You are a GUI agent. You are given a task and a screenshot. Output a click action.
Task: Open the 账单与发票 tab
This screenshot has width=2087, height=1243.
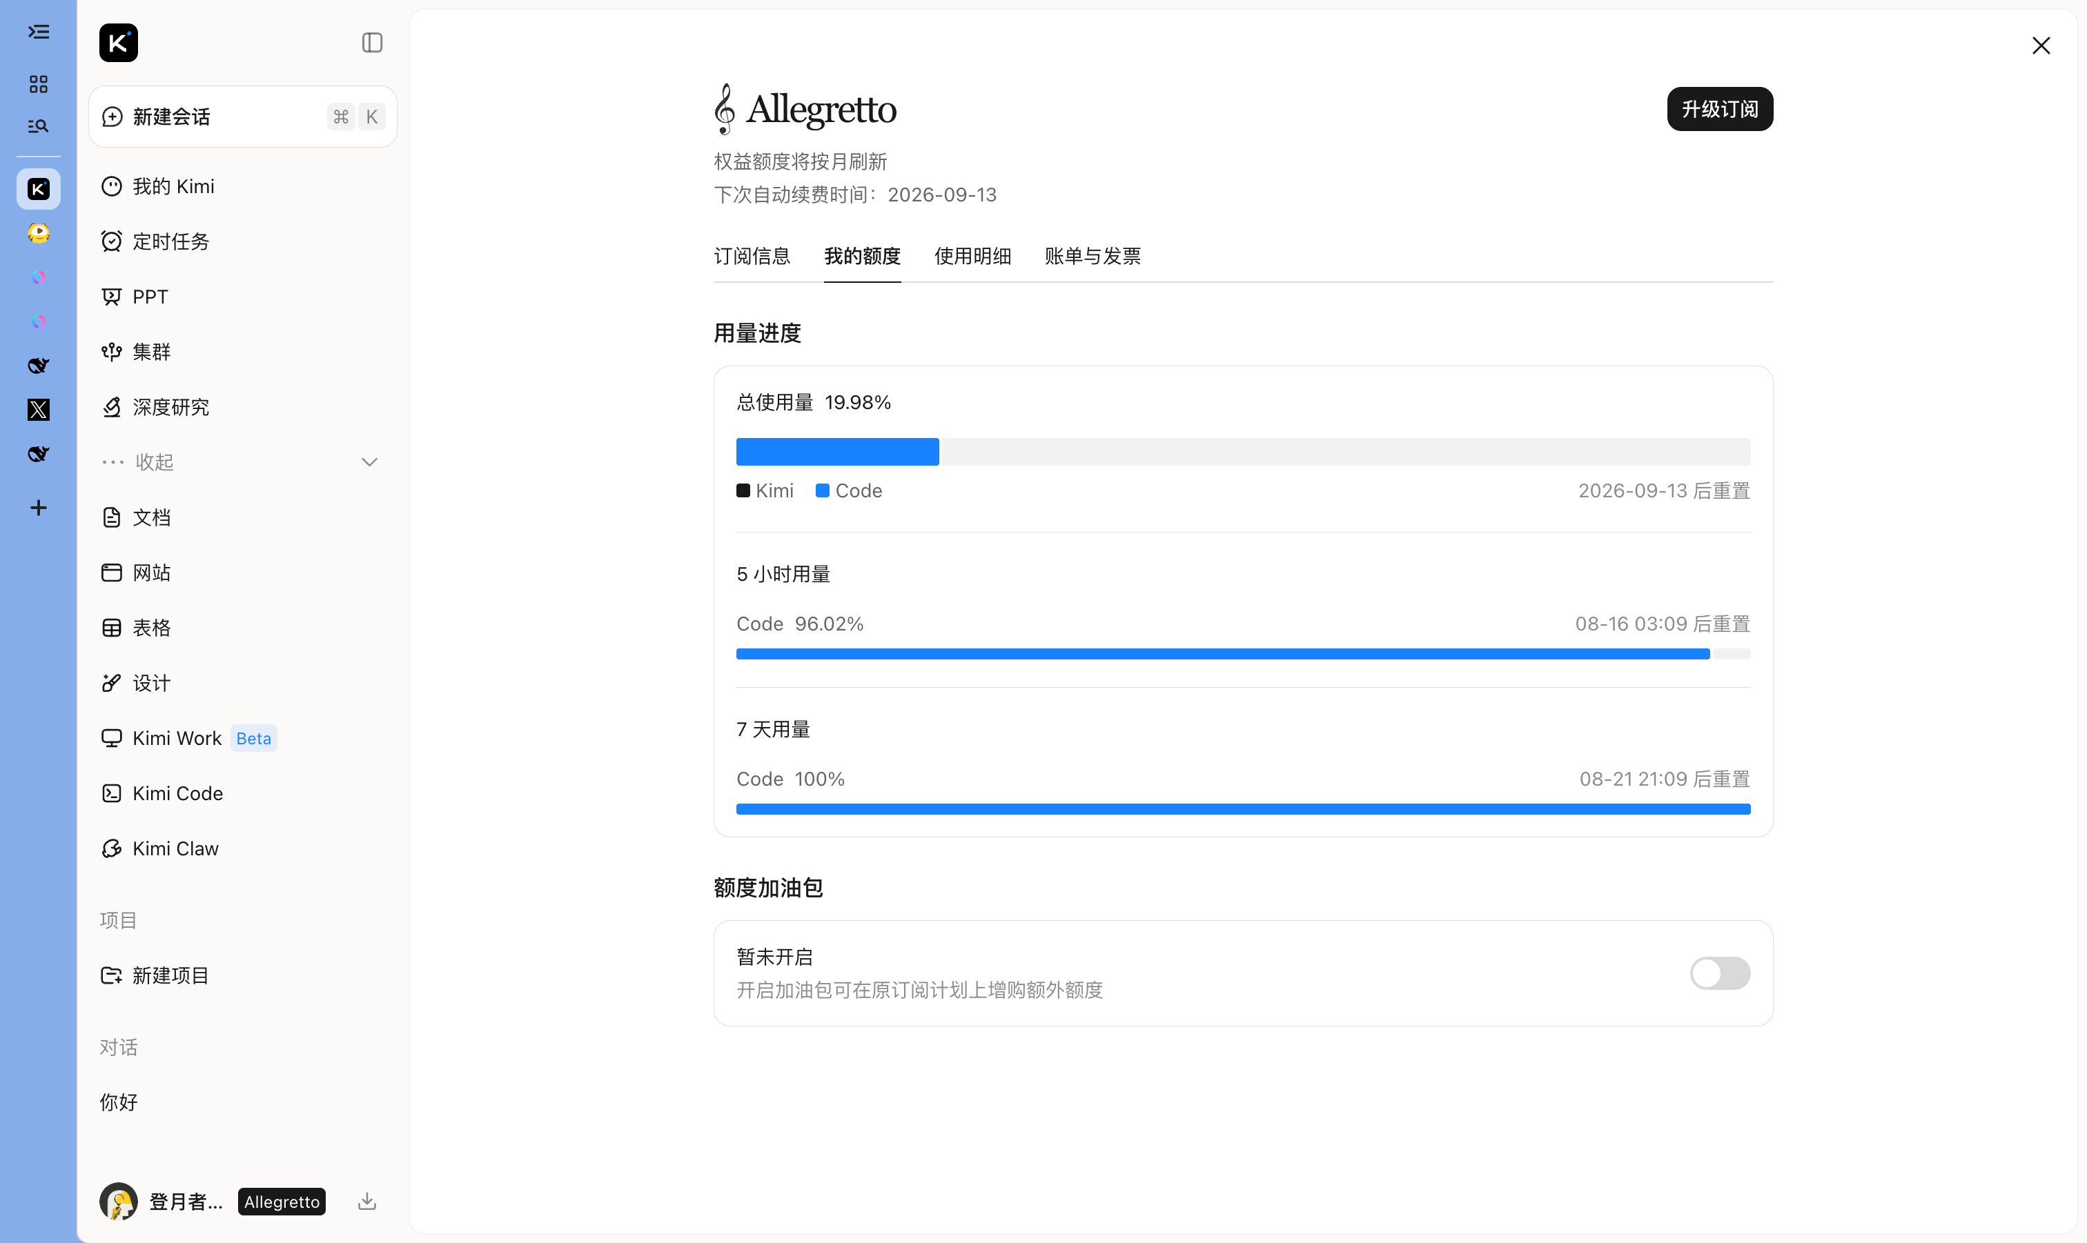pyautogui.click(x=1093, y=257)
